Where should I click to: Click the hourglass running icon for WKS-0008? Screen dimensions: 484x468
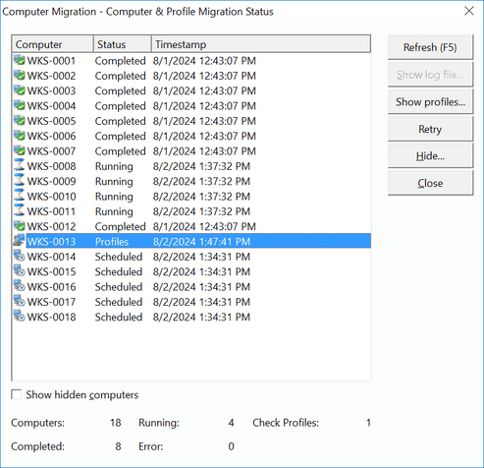(20, 165)
